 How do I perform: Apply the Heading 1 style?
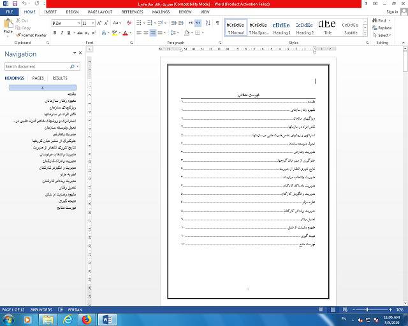(x=282, y=27)
